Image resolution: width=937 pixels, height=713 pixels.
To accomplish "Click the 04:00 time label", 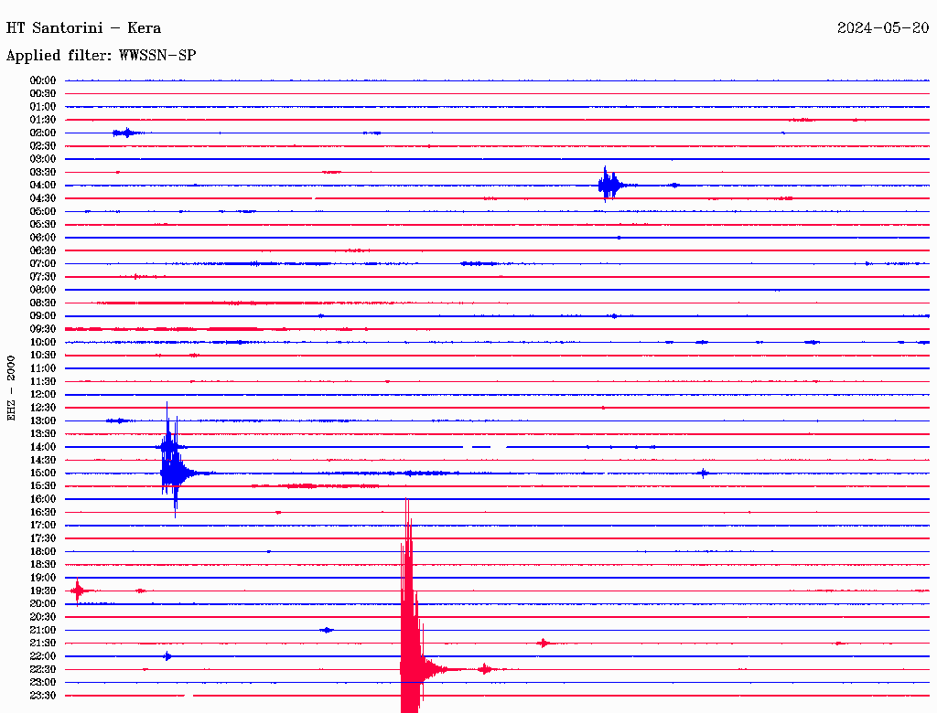I will 43,186.
